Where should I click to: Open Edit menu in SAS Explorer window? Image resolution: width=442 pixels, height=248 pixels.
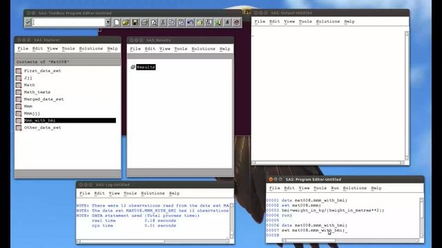[x=37, y=48]
